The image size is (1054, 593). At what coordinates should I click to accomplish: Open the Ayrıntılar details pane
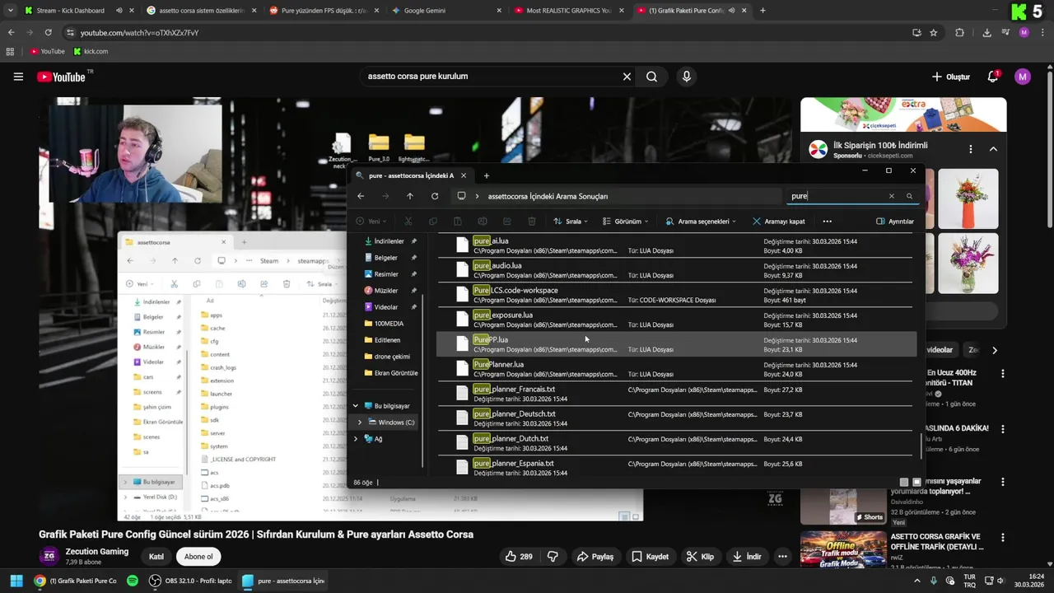[895, 221]
